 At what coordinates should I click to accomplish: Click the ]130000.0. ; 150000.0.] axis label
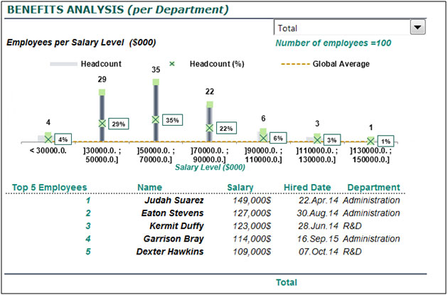pyautogui.click(x=371, y=155)
